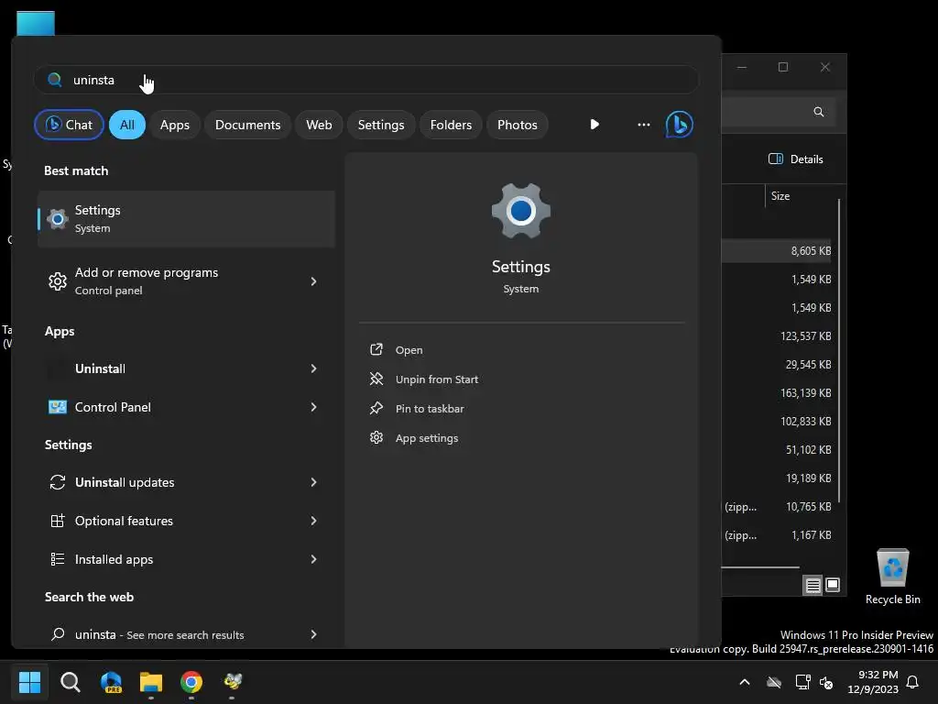Open the Control Panel app result
Viewport: 938px width, 704px height.
(186, 407)
